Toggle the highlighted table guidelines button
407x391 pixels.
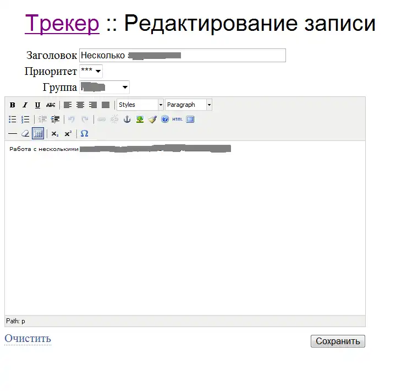[x=38, y=134]
